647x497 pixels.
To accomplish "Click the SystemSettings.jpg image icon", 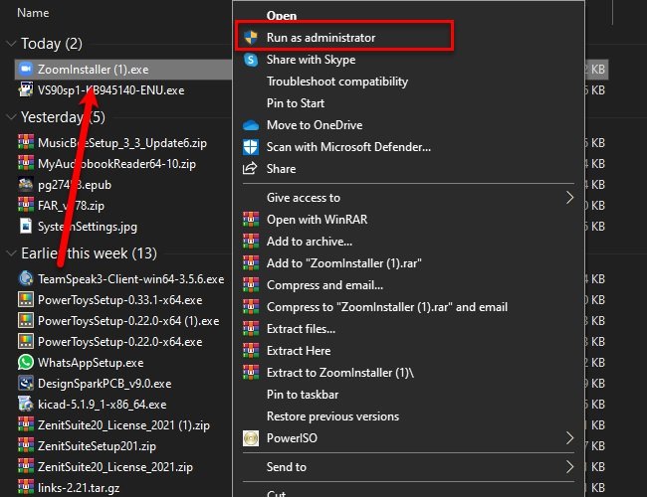I will tap(26, 226).
